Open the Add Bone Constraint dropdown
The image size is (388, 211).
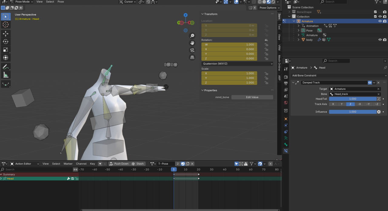[339, 76]
